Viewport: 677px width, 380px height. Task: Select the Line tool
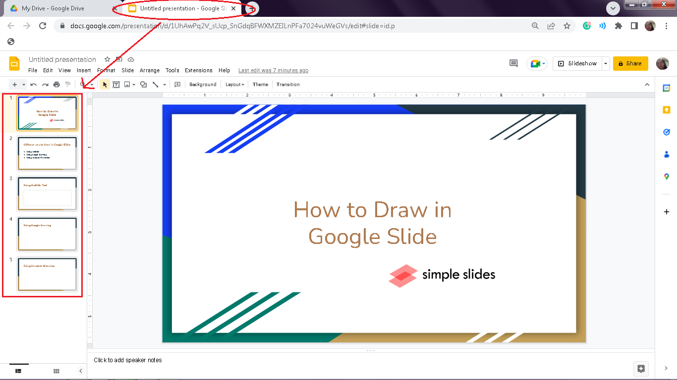click(x=156, y=85)
